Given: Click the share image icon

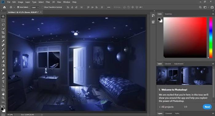Looking at the screenshot, I should tap(212, 7).
